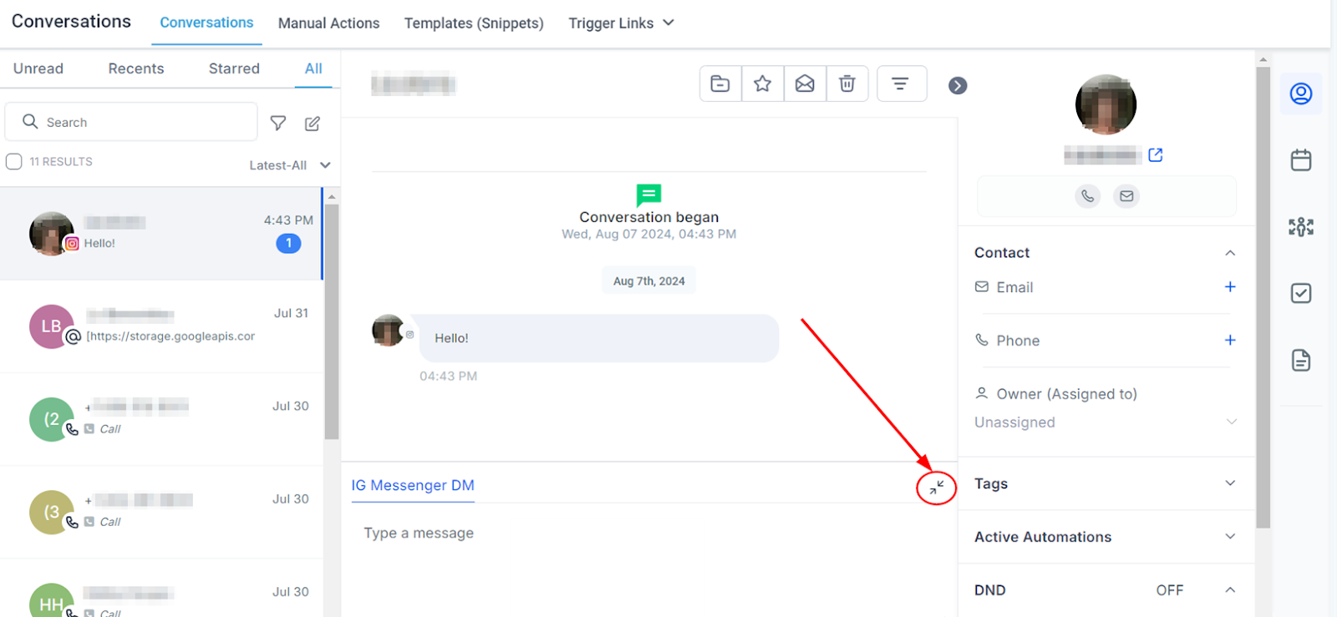This screenshot has height=617, width=1337.
Task: Expand Active Automations section
Action: coord(1230,537)
